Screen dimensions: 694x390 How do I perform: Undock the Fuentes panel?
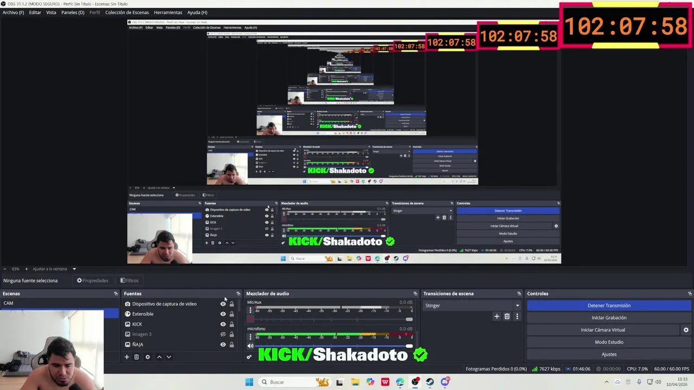238,294
